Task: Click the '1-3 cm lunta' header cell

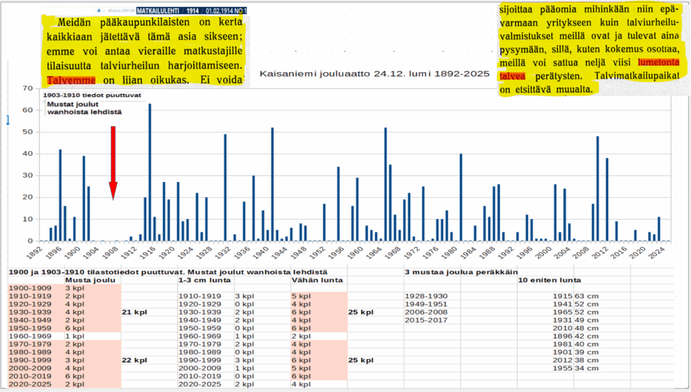Action: click(200, 280)
